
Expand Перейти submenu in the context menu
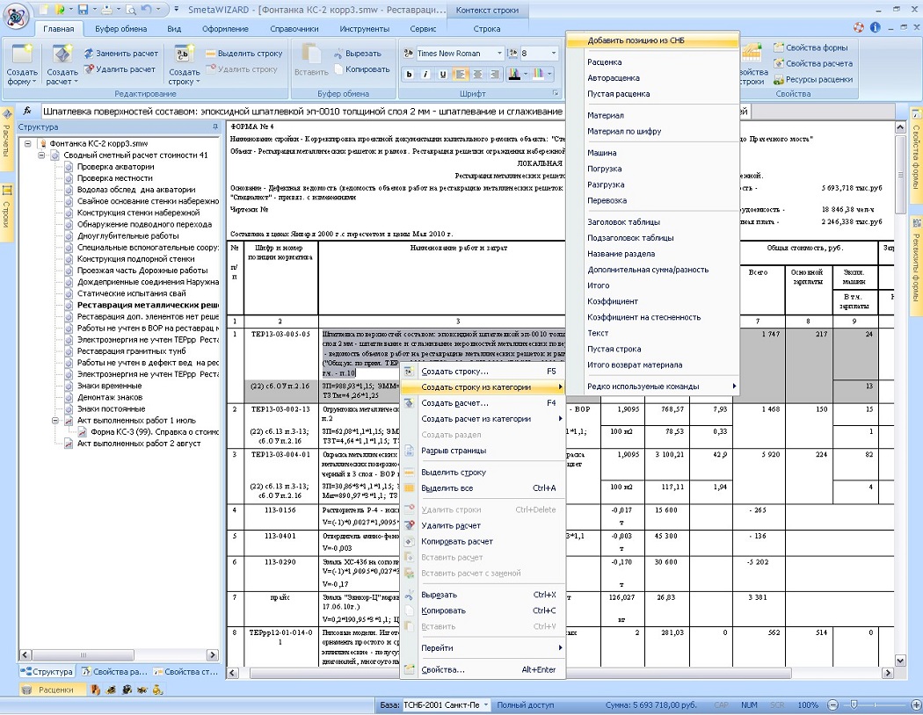(x=482, y=648)
